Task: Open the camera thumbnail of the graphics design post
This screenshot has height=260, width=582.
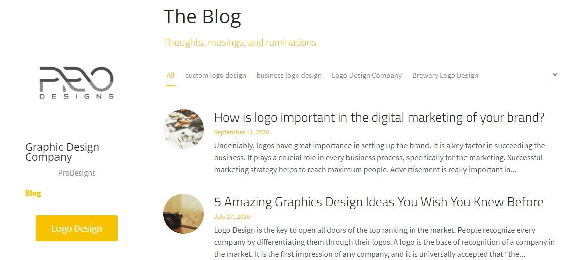Action: click(x=184, y=214)
